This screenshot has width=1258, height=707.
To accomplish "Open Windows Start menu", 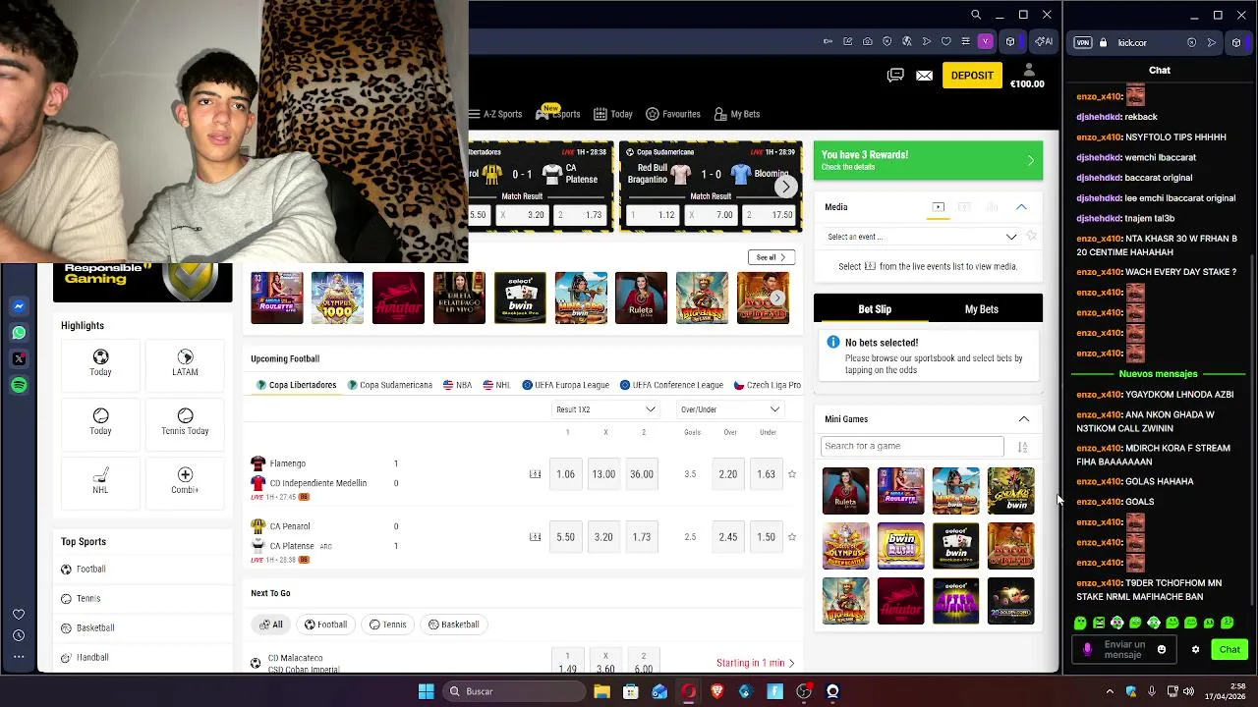I will (426, 691).
